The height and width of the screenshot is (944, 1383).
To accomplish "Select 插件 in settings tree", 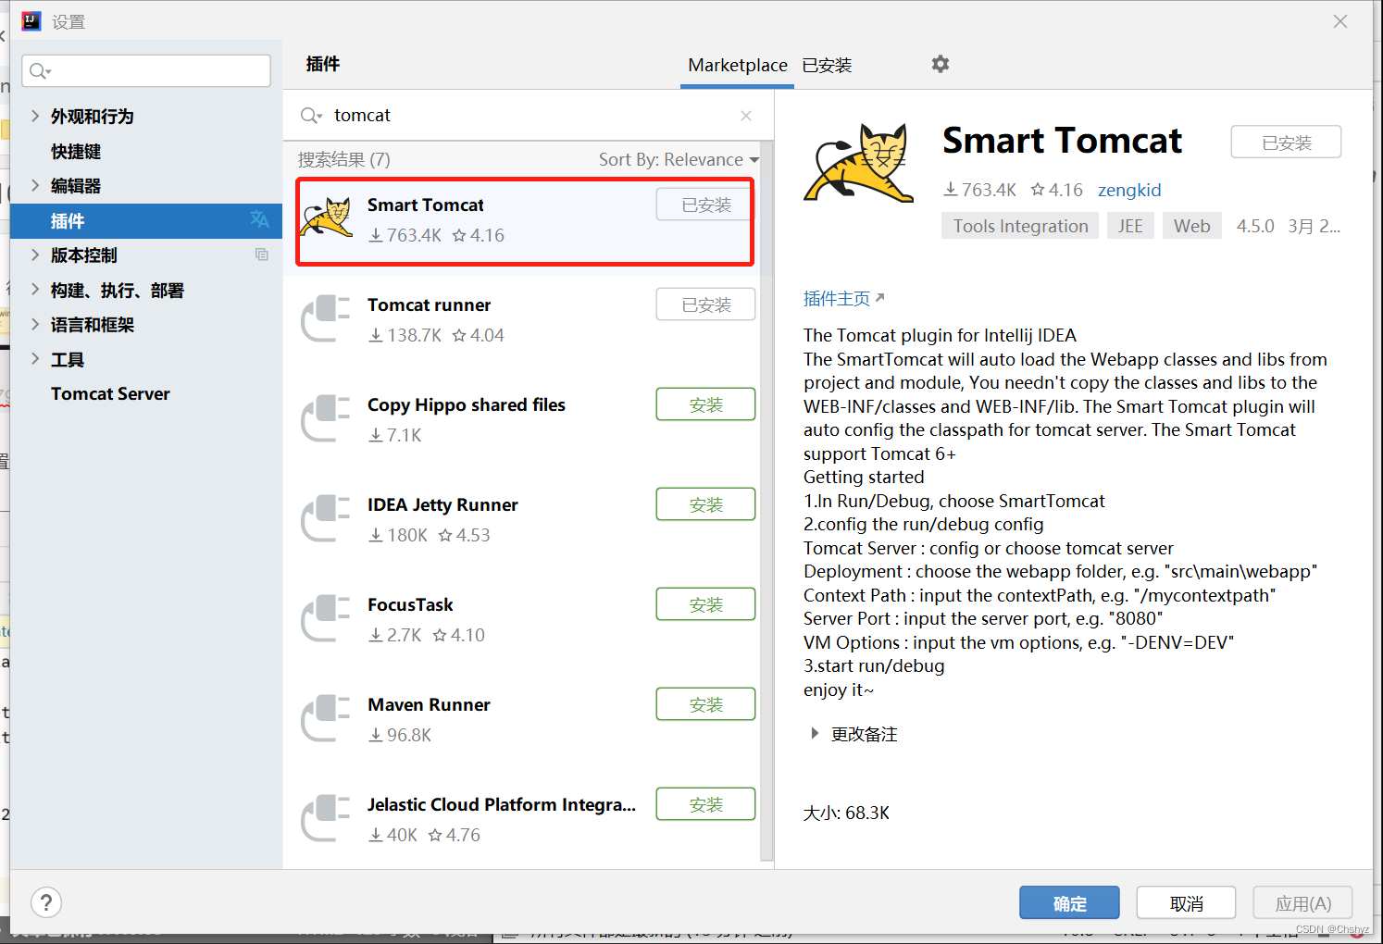I will pos(146,221).
